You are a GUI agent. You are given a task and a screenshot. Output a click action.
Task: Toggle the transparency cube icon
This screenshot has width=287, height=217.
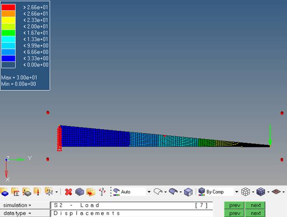tap(188, 192)
